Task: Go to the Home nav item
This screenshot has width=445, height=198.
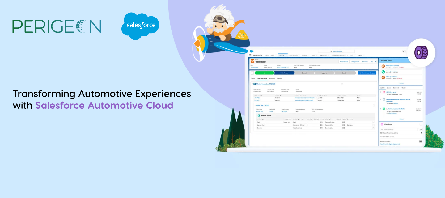Action: [267, 55]
